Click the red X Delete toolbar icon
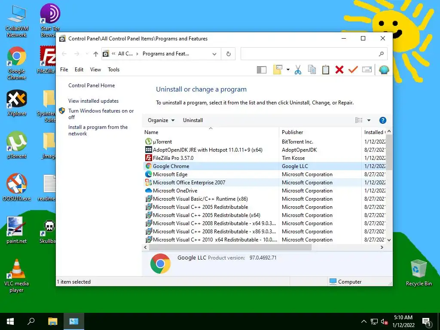 pos(339,70)
